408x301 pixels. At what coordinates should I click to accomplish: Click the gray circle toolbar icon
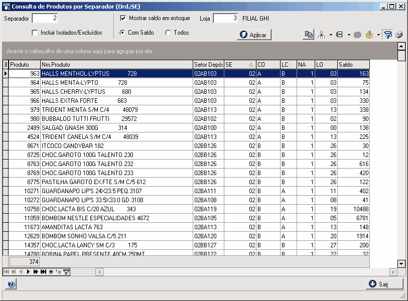(x=357, y=35)
